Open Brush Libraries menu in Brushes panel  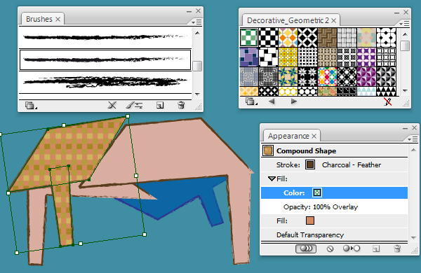29,105
